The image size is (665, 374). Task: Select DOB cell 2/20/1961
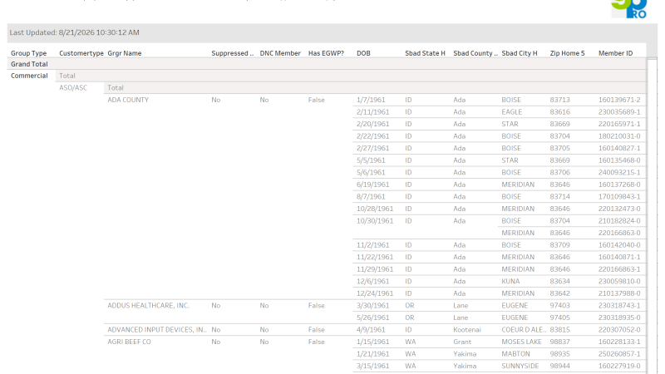(372, 124)
